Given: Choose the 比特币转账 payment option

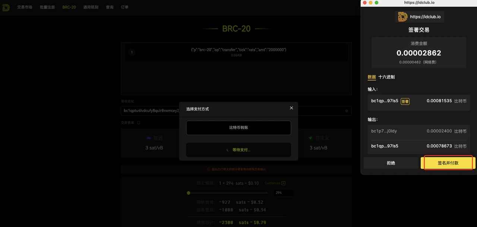Looking at the screenshot, I should click(238, 128).
